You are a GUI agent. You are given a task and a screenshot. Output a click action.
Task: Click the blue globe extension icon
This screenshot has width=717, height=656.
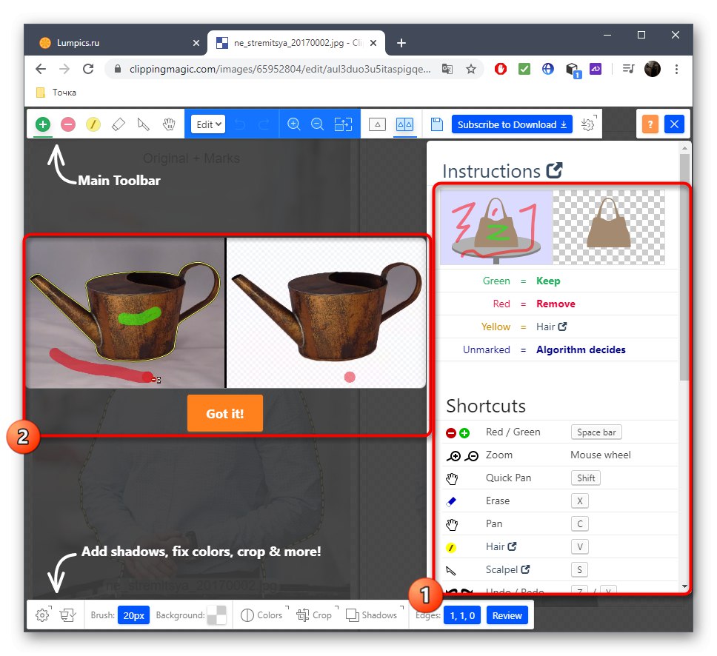(548, 69)
